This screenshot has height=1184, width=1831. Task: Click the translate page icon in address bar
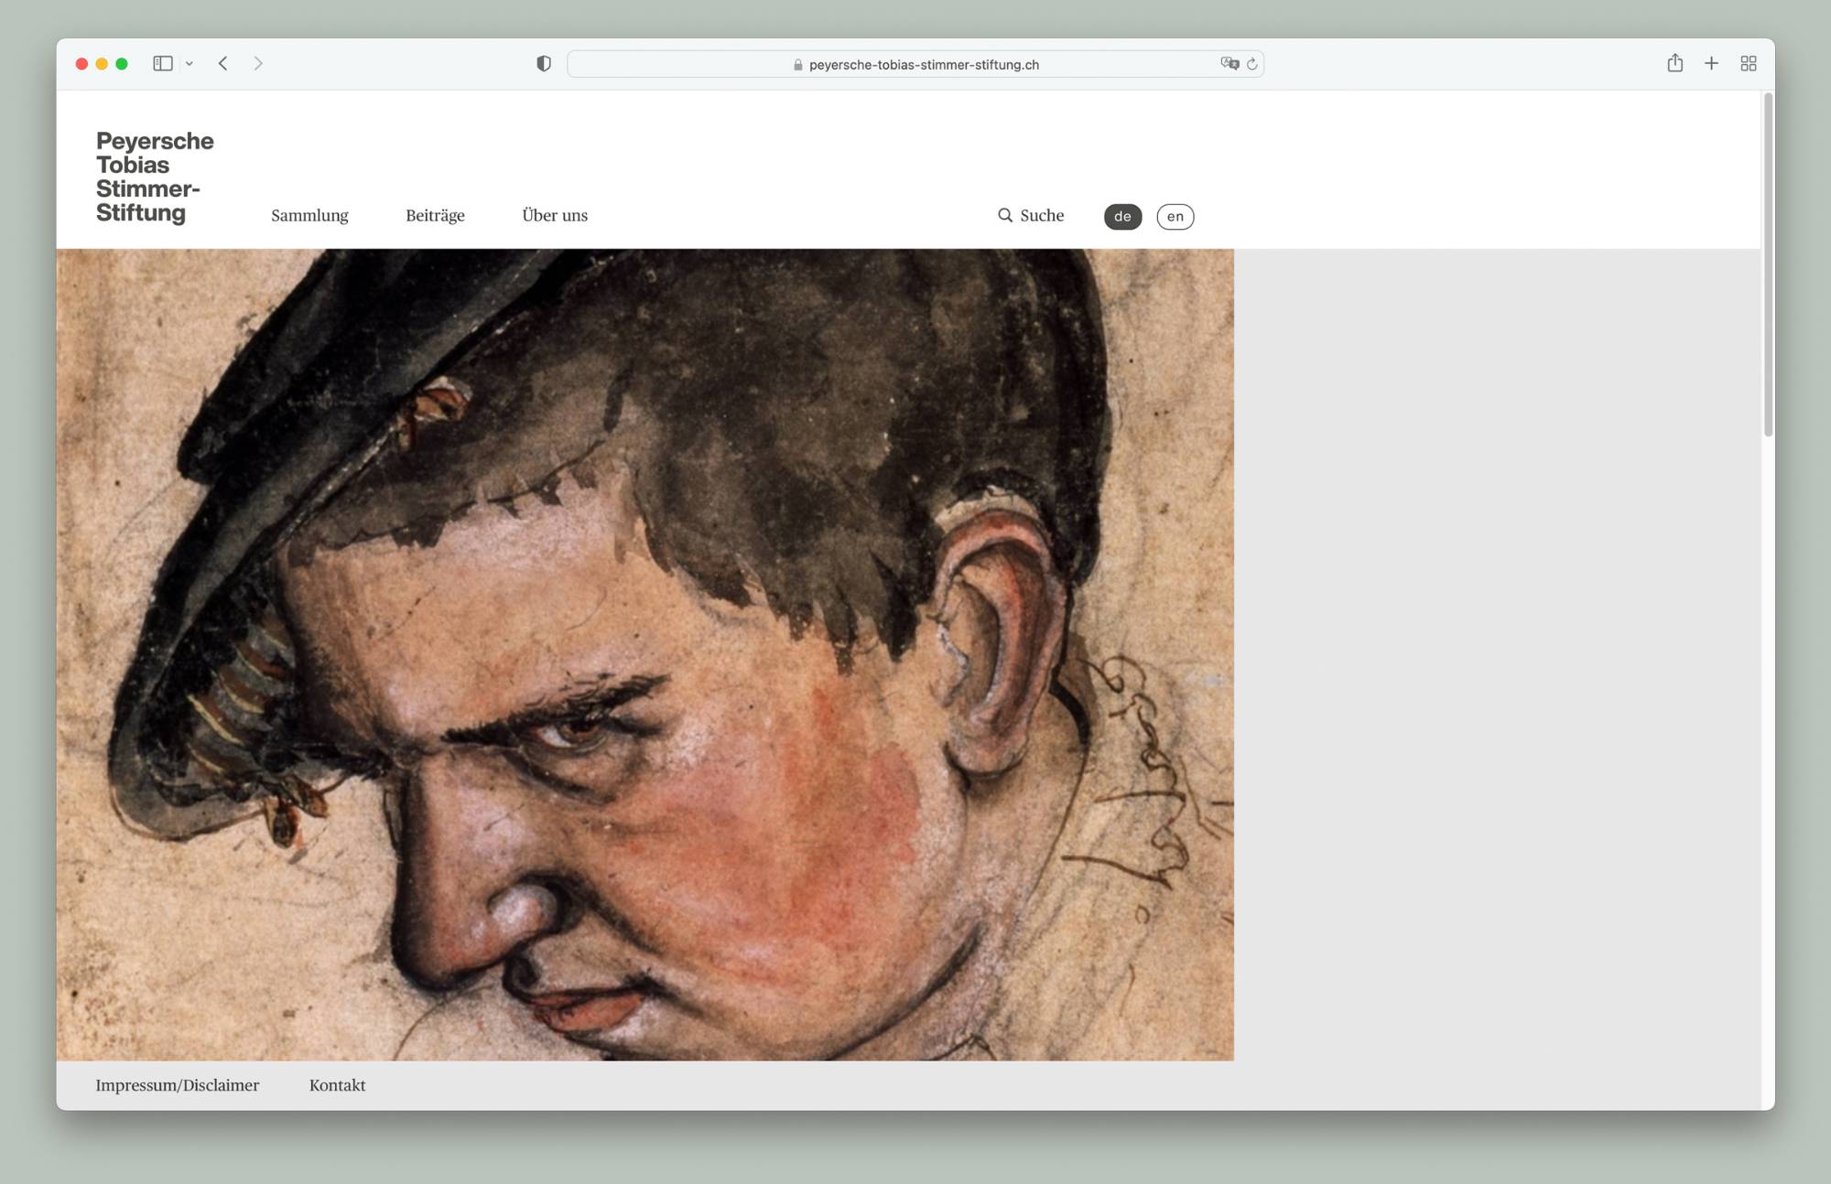pos(1230,63)
